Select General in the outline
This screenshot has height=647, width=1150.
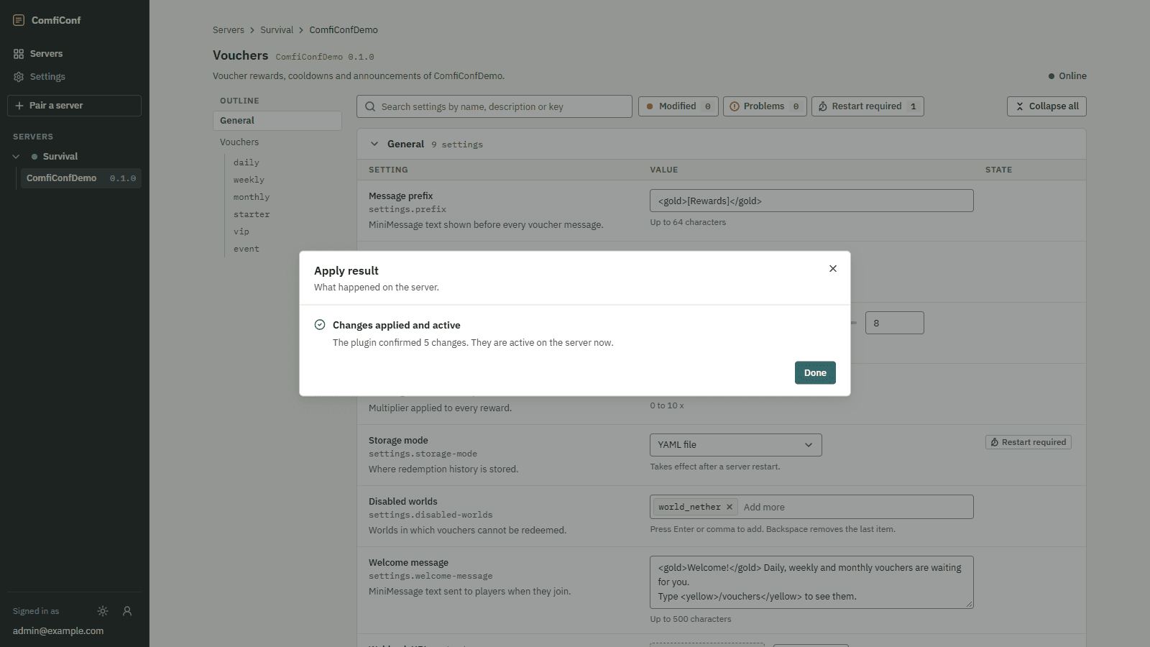click(x=277, y=121)
